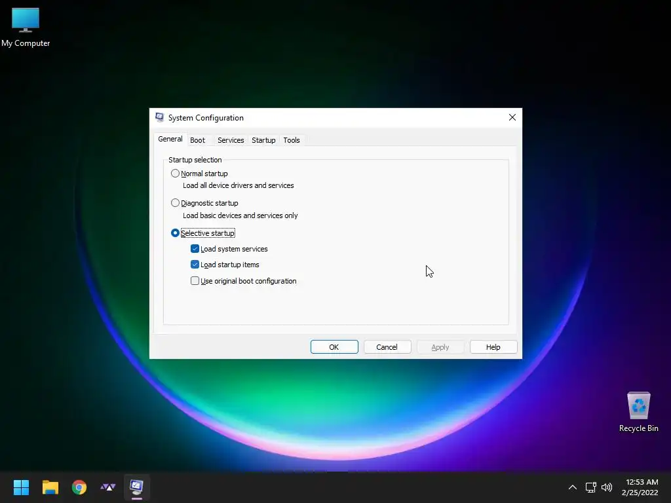Switch to the Boot tab
Screen dimensions: 671x503
pos(198,140)
